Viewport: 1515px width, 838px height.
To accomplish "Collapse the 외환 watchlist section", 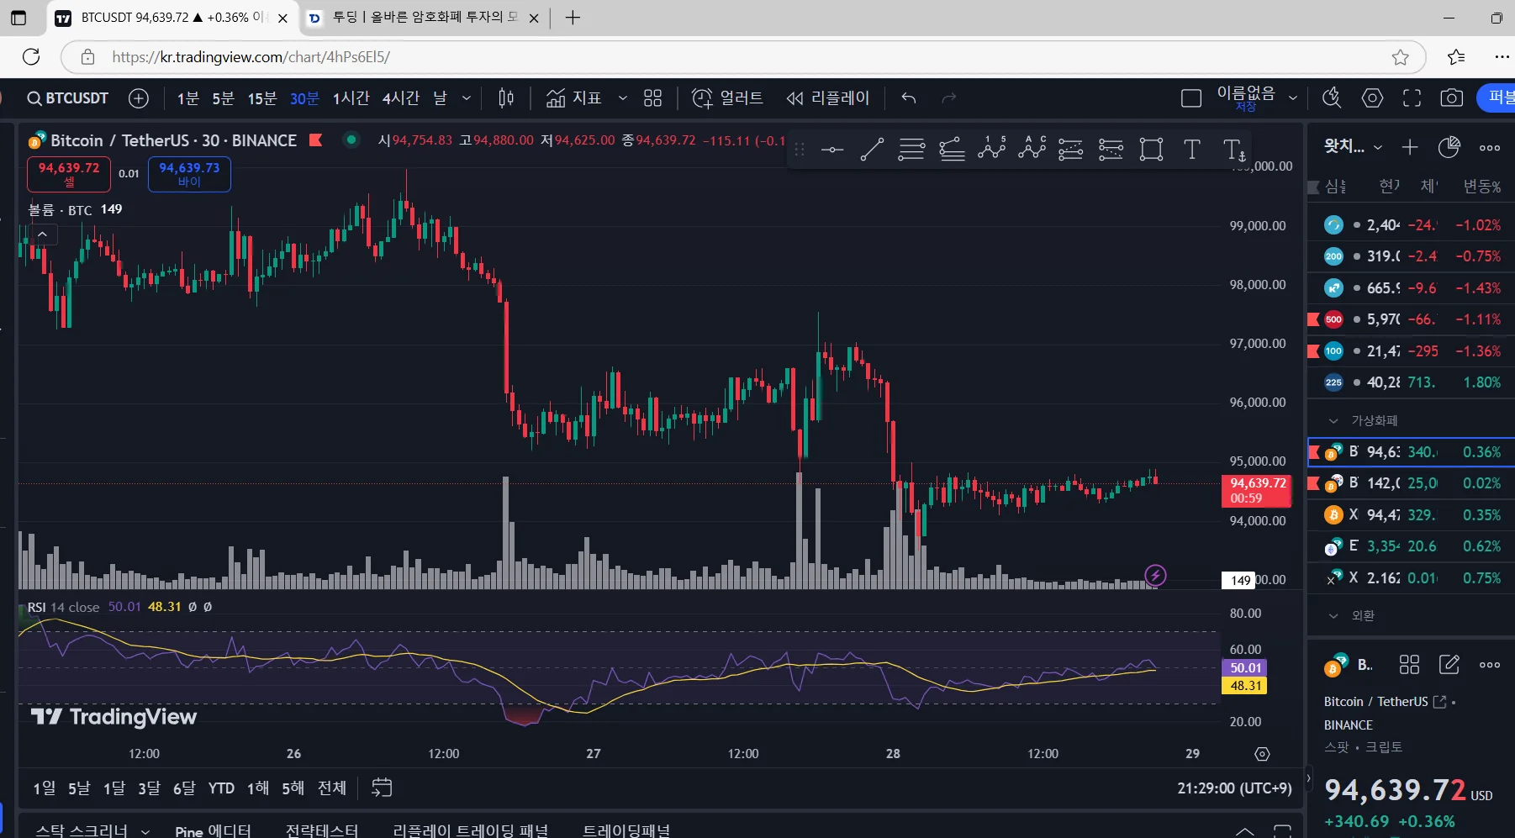I will pos(1333,616).
